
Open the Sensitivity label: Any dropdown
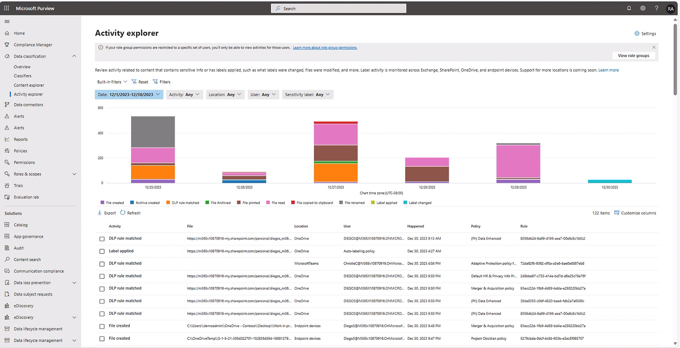(307, 95)
